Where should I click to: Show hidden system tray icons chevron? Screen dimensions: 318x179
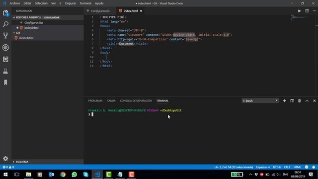pyautogui.click(x=250, y=175)
